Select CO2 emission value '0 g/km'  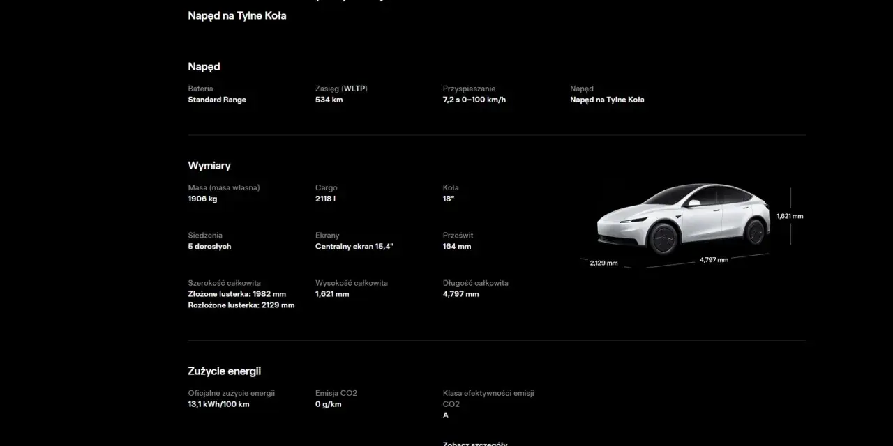[x=329, y=404]
